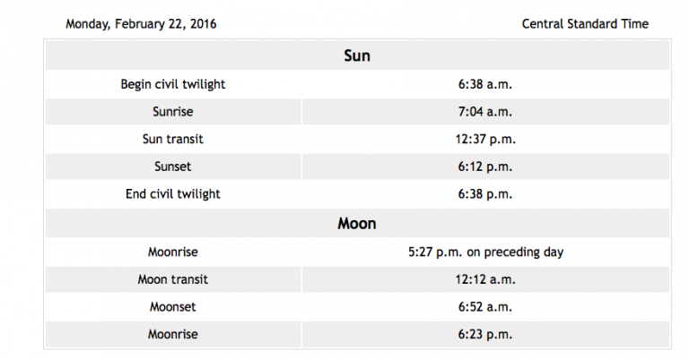Select the Moon transit label
689x359 pixels.
(172, 279)
